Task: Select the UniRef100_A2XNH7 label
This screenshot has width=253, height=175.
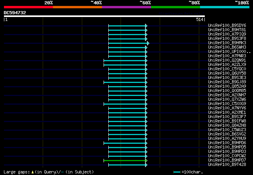Action: [227, 95]
